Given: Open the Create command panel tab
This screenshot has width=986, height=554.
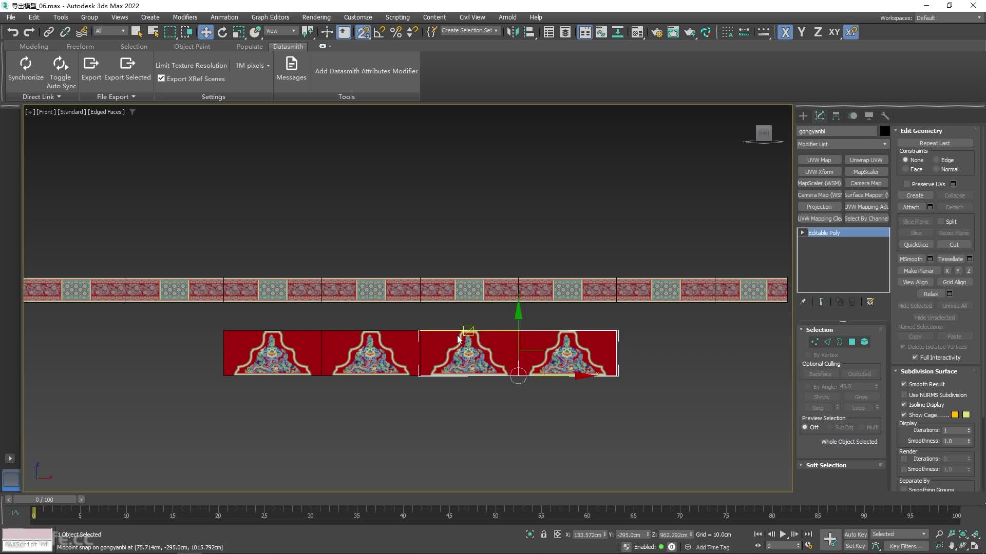Looking at the screenshot, I should pyautogui.click(x=803, y=116).
